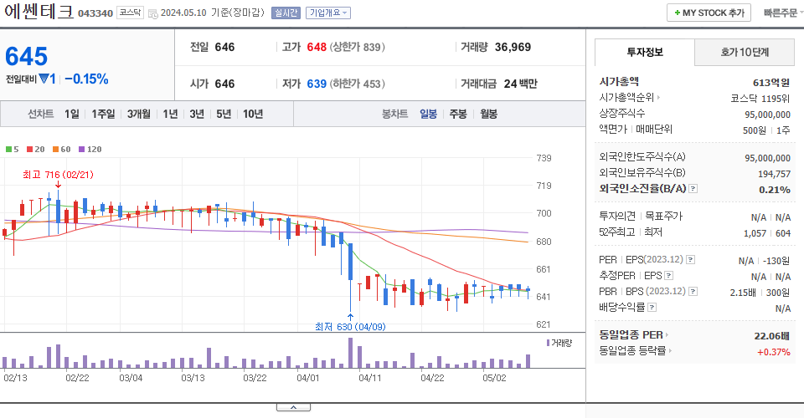Click the 고가 value 648
Viewport: 804px width, 418px height.
317,47
